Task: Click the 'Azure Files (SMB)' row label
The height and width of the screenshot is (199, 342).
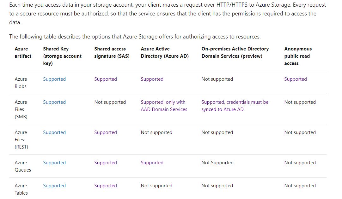Action: (21, 109)
